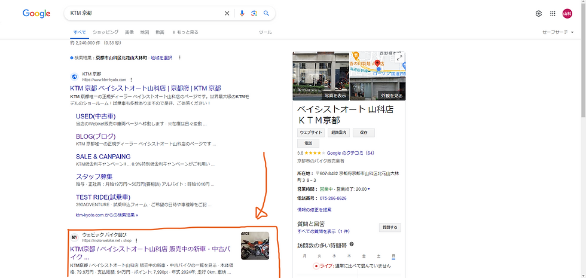Viewport: 586px width, 278px height.
Task: Select 月 in popular times days
Action: point(304,256)
